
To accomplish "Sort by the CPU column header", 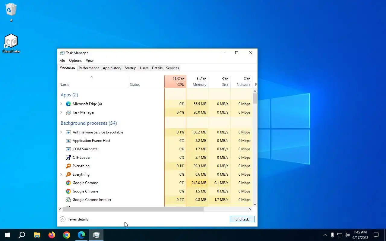I will coord(175,82).
